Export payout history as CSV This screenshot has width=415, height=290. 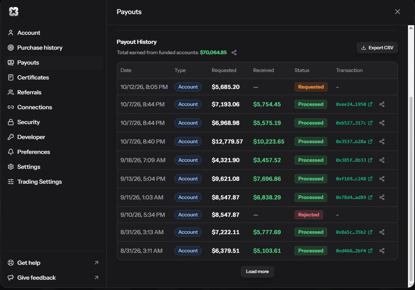coord(377,48)
